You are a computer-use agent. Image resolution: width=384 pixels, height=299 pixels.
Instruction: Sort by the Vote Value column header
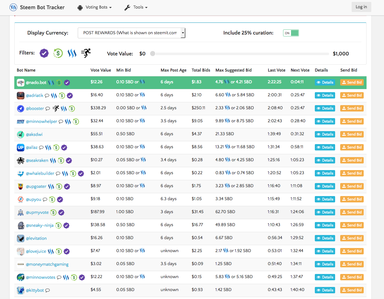click(x=101, y=70)
